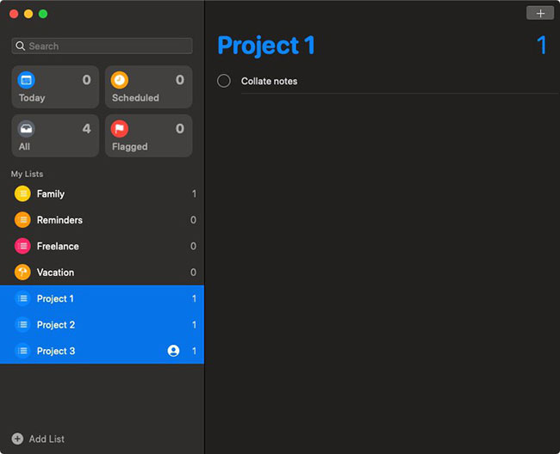Click the gray All inbox tray icon
This screenshot has width=560, height=454.
(x=26, y=129)
